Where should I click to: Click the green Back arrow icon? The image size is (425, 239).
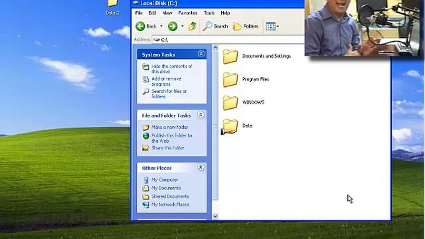click(140, 27)
